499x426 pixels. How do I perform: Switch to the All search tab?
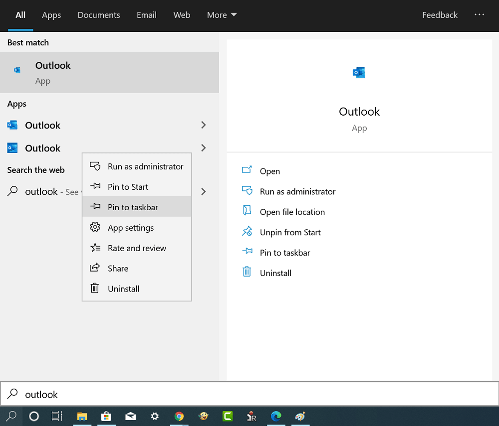pos(20,15)
